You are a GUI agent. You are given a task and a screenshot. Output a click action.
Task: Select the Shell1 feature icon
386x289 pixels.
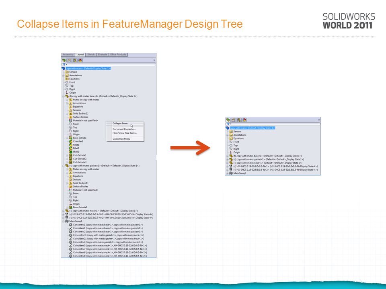[x=71, y=152]
